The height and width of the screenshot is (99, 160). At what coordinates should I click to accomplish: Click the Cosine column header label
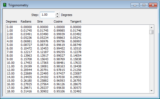58,21
